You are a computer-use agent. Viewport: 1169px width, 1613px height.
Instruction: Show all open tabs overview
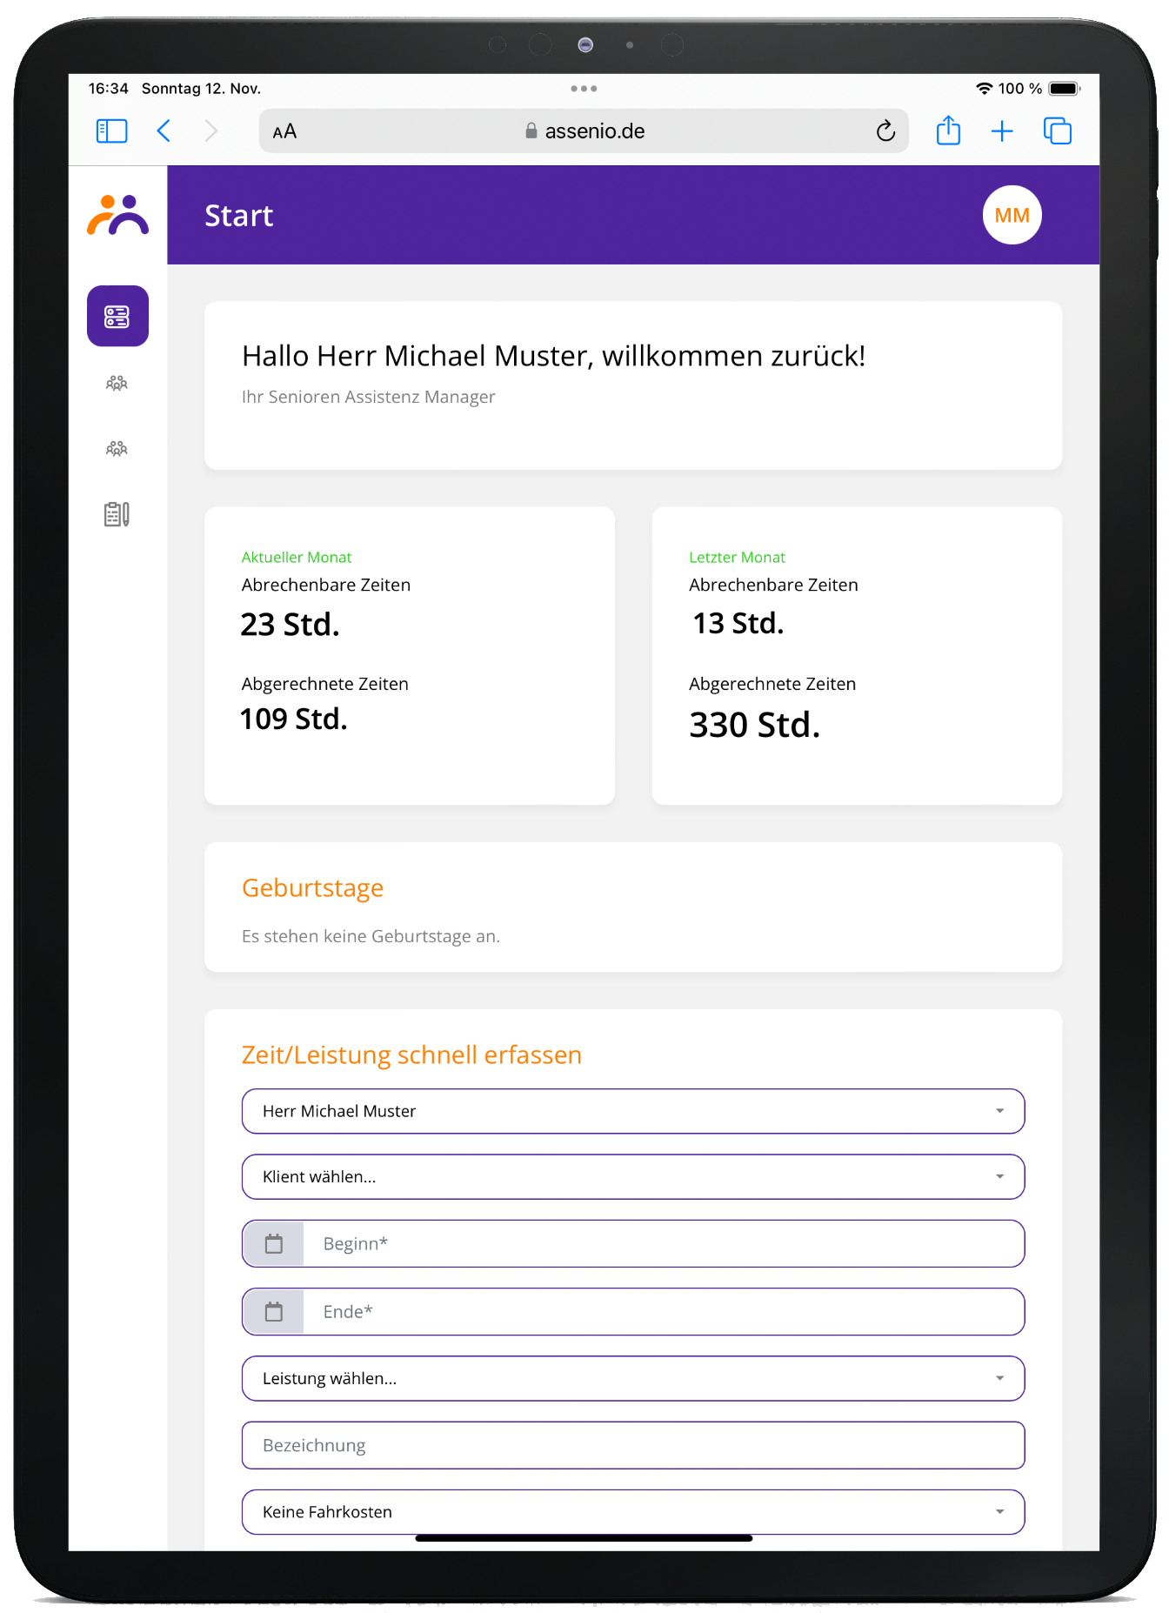[1058, 131]
